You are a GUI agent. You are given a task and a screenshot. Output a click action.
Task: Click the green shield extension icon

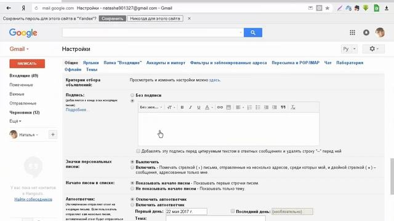click(376, 8)
